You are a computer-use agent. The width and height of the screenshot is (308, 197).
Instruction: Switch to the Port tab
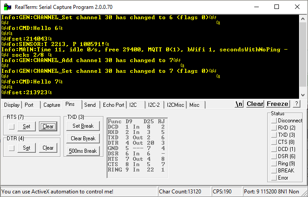tap(29, 105)
